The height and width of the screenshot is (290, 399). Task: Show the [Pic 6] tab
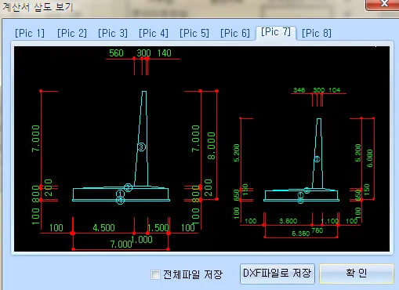click(x=235, y=34)
